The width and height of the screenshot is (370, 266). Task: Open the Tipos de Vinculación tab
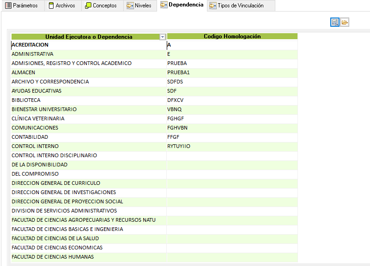pyautogui.click(x=237, y=6)
